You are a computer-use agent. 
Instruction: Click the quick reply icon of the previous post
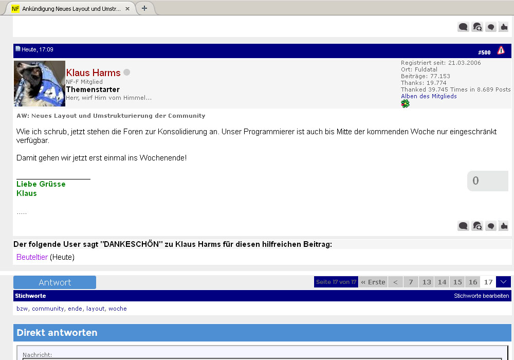pyautogui.click(x=491, y=27)
